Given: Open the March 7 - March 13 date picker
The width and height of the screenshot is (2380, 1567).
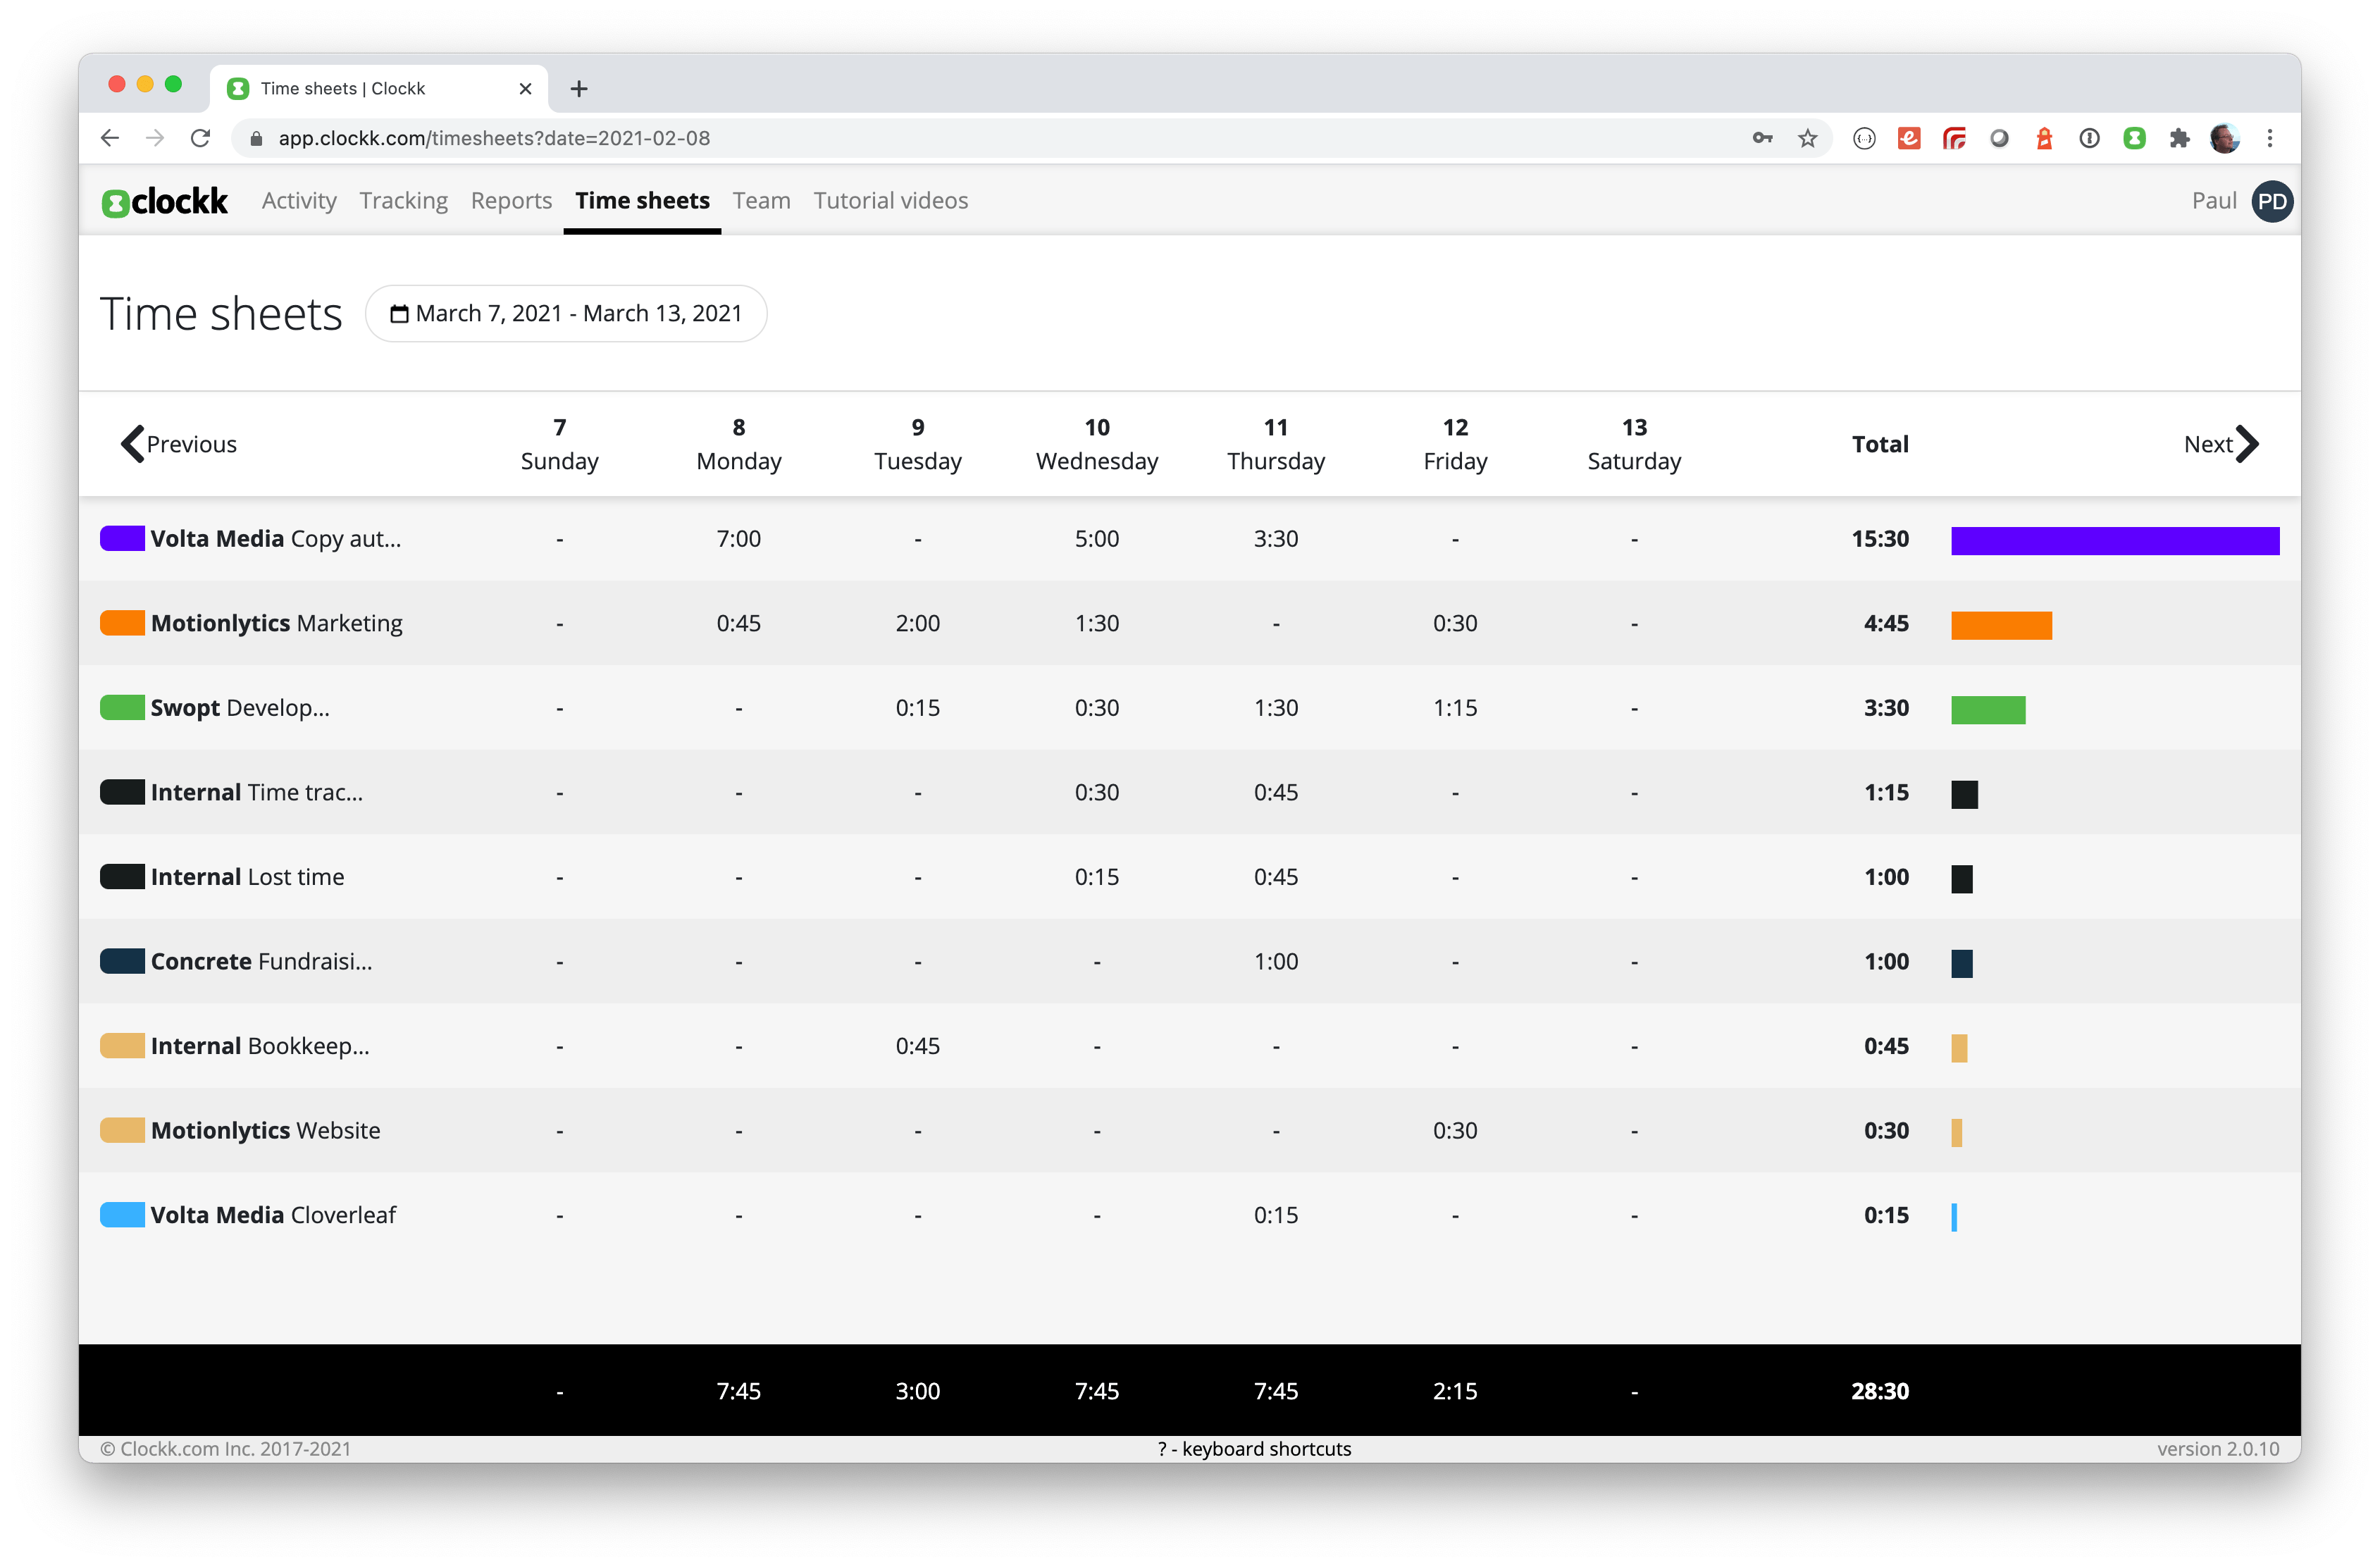Looking at the screenshot, I should coord(566,314).
